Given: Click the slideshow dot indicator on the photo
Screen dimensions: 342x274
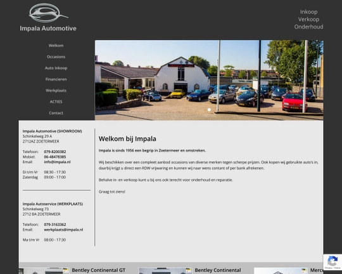Looking at the screenshot, I should pyautogui.click(x=209, y=110).
